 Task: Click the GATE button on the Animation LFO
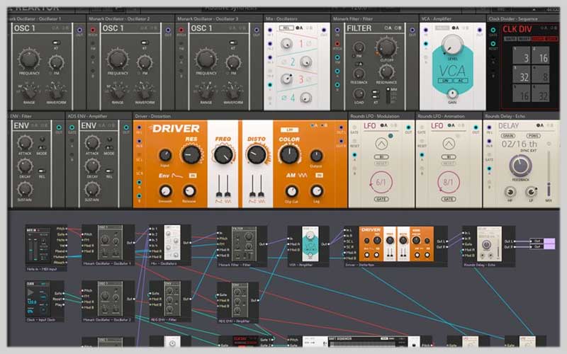pyautogui.click(x=449, y=199)
